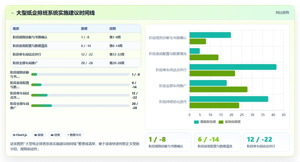Click table cell 第1-8周
The image size is (300, 162).
115,37
